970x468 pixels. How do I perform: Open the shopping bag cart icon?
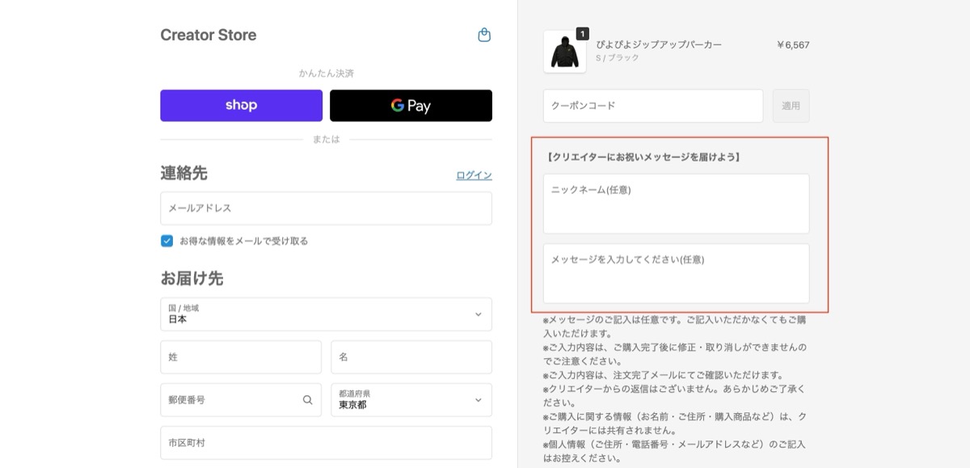pos(484,35)
